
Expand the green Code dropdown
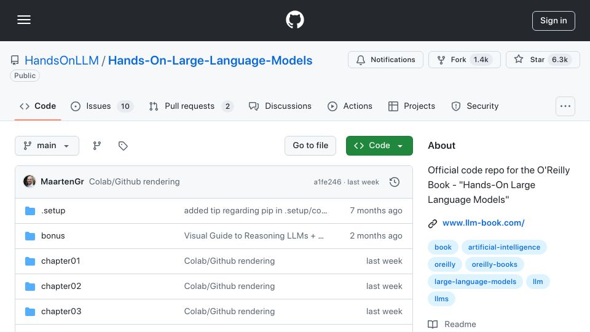pos(379,146)
